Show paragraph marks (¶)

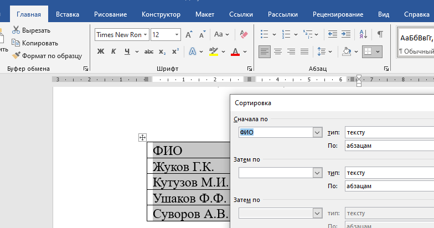click(380, 34)
